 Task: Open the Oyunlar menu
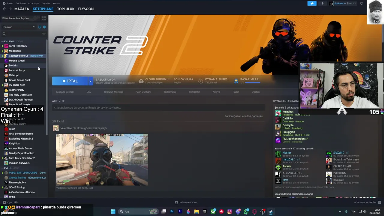coord(46,3)
